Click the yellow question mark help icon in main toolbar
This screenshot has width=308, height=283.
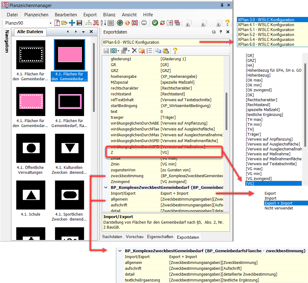pyautogui.click(x=227, y=23)
